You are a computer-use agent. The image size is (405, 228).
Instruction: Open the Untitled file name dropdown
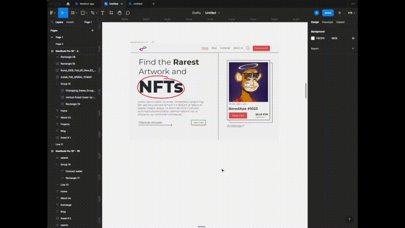(x=213, y=13)
